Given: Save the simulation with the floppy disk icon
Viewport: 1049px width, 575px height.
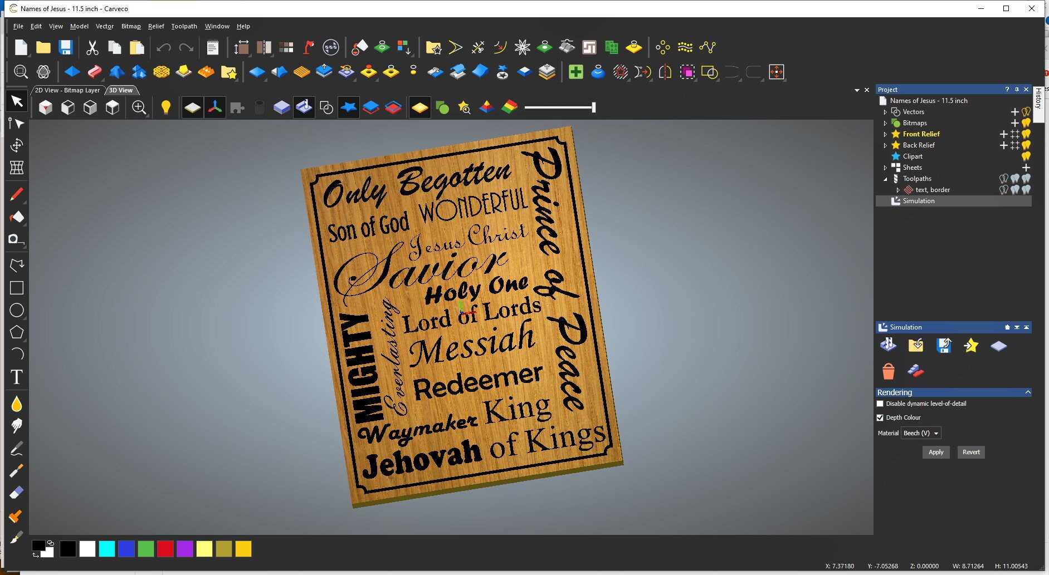Looking at the screenshot, I should pos(944,345).
